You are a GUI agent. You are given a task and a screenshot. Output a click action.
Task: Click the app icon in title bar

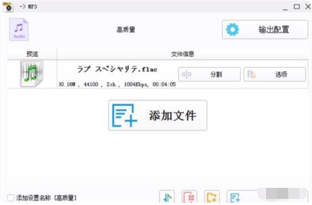[x=8, y=7]
